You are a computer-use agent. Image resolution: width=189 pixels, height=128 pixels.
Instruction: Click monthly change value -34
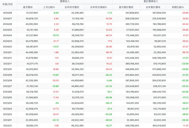57,103
